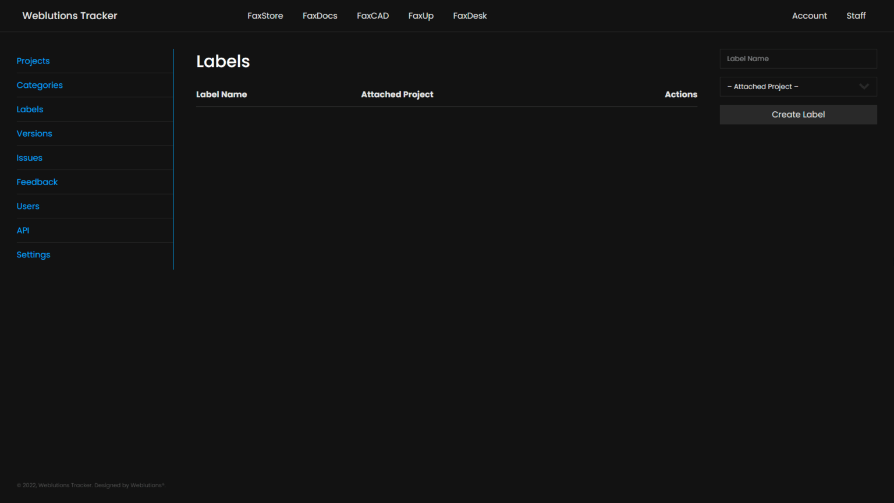Image resolution: width=894 pixels, height=503 pixels.
Task: Open the API sidebar link
Action: [x=23, y=231]
